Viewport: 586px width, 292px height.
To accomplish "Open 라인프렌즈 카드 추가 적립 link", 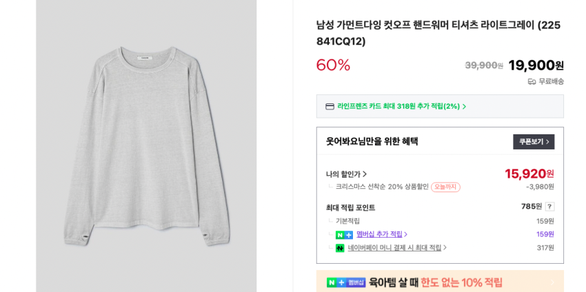I will (398, 107).
